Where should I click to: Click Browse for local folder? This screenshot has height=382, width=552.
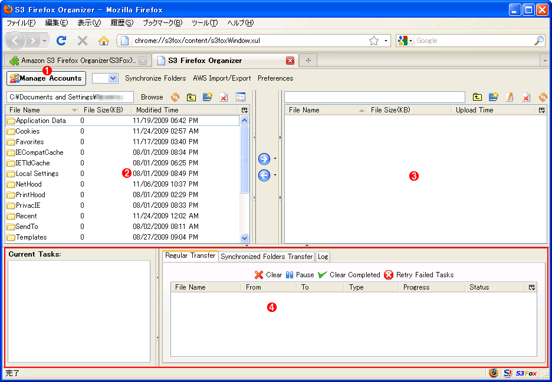click(x=152, y=97)
